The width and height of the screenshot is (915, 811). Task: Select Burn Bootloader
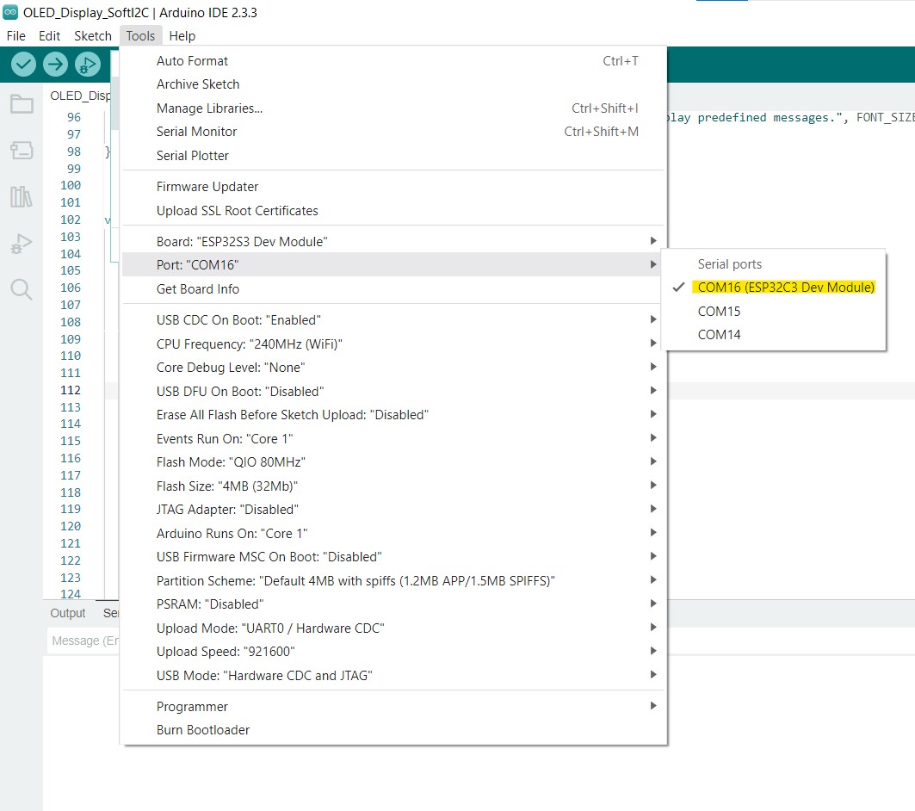[x=393, y=730]
